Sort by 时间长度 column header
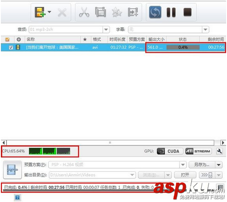227x202 pixels. pos(117,39)
